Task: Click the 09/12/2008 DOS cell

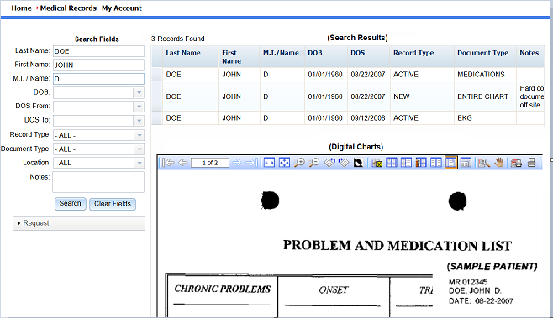Action: point(368,118)
